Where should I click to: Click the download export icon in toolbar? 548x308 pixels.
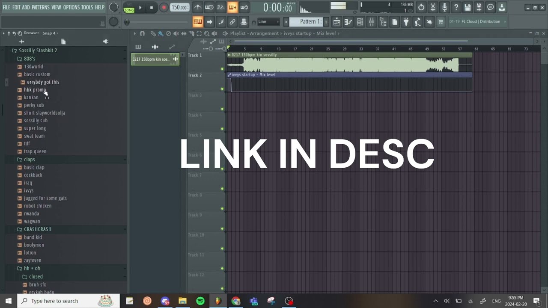pyautogui.click(x=502, y=7)
